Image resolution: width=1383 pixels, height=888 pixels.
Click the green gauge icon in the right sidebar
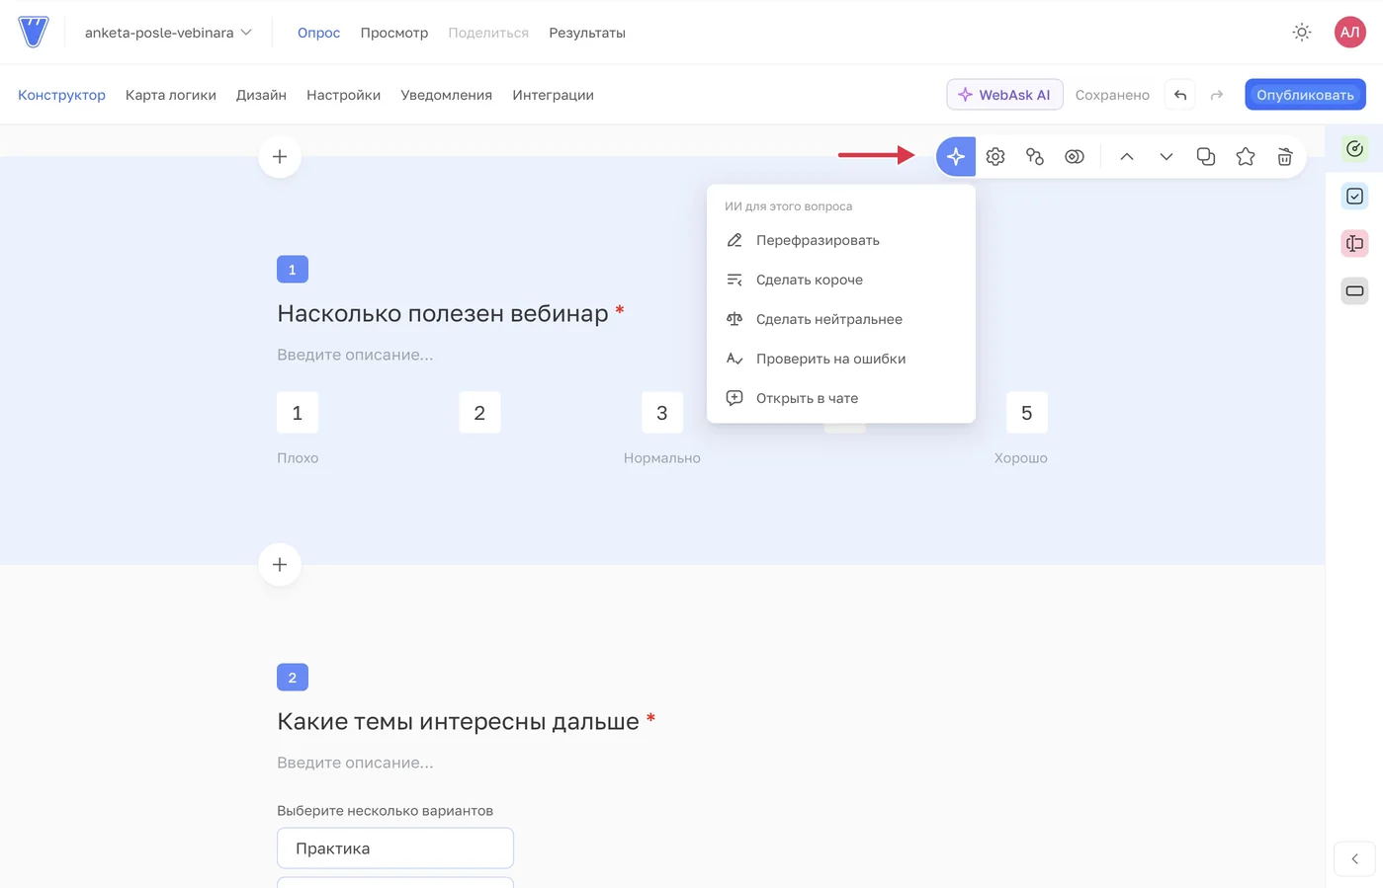pyautogui.click(x=1354, y=148)
